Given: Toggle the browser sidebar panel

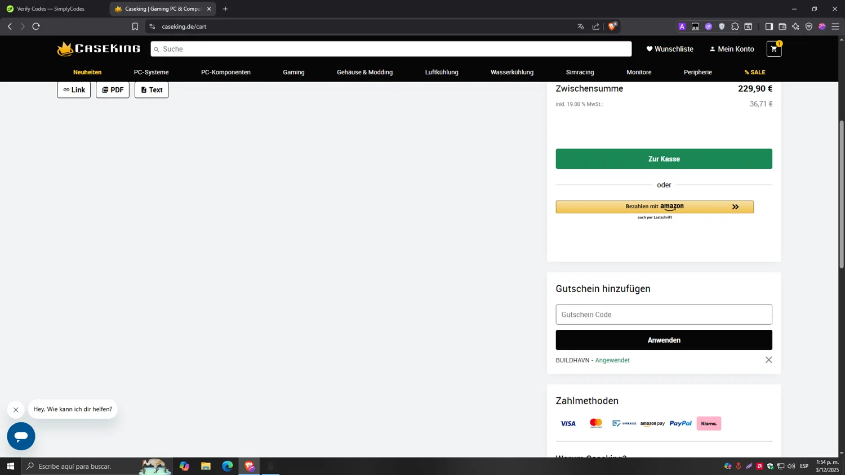Looking at the screenshot, I should tap(769, 26).
